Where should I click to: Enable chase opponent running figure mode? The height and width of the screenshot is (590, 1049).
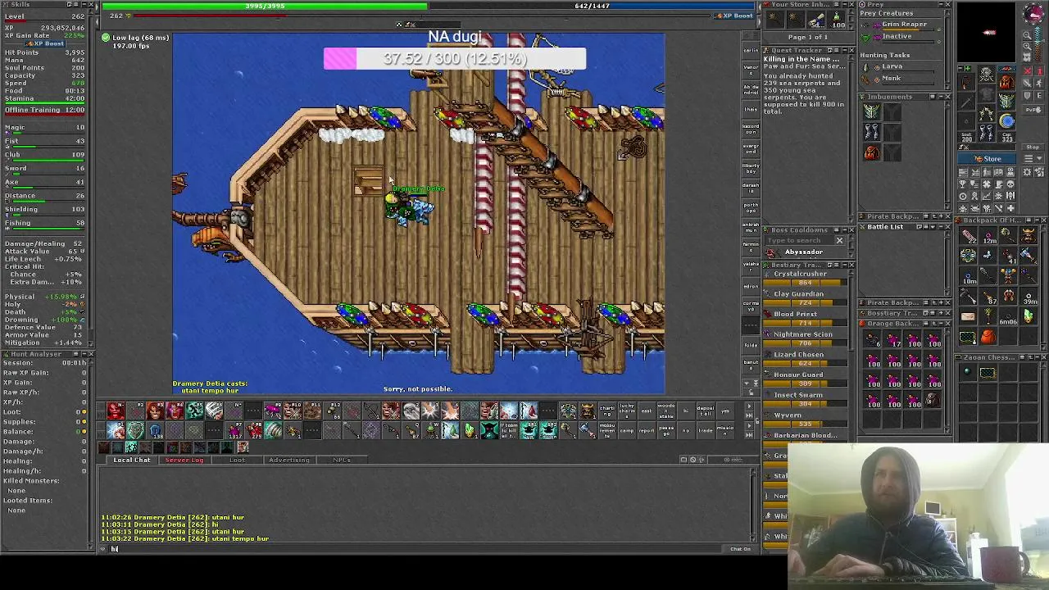[x=1038, y=83]
